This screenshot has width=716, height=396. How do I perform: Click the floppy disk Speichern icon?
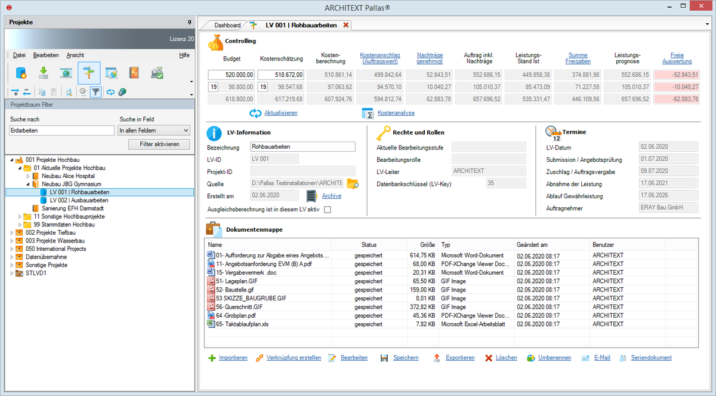384,358
